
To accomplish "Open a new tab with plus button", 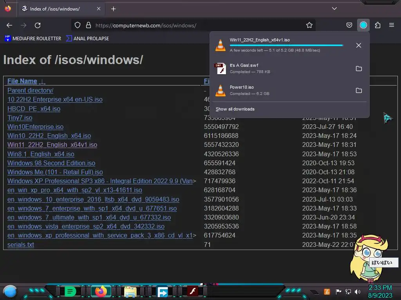I will 113,9.
